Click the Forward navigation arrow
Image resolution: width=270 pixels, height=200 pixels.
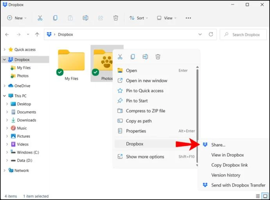pos(19,34)
